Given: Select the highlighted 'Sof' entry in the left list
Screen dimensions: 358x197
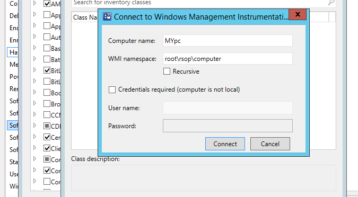Looking at the screenshot, I should tap(13, 125).
